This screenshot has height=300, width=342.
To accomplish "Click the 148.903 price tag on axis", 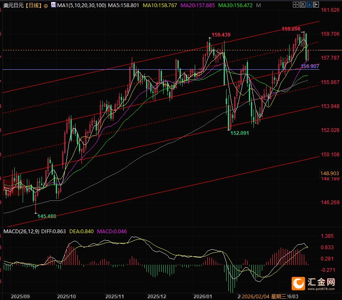I will [x=329, y=174].
